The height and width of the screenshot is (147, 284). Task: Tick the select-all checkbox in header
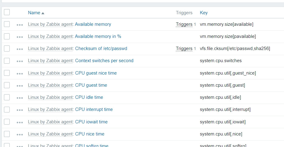point(7,12)
